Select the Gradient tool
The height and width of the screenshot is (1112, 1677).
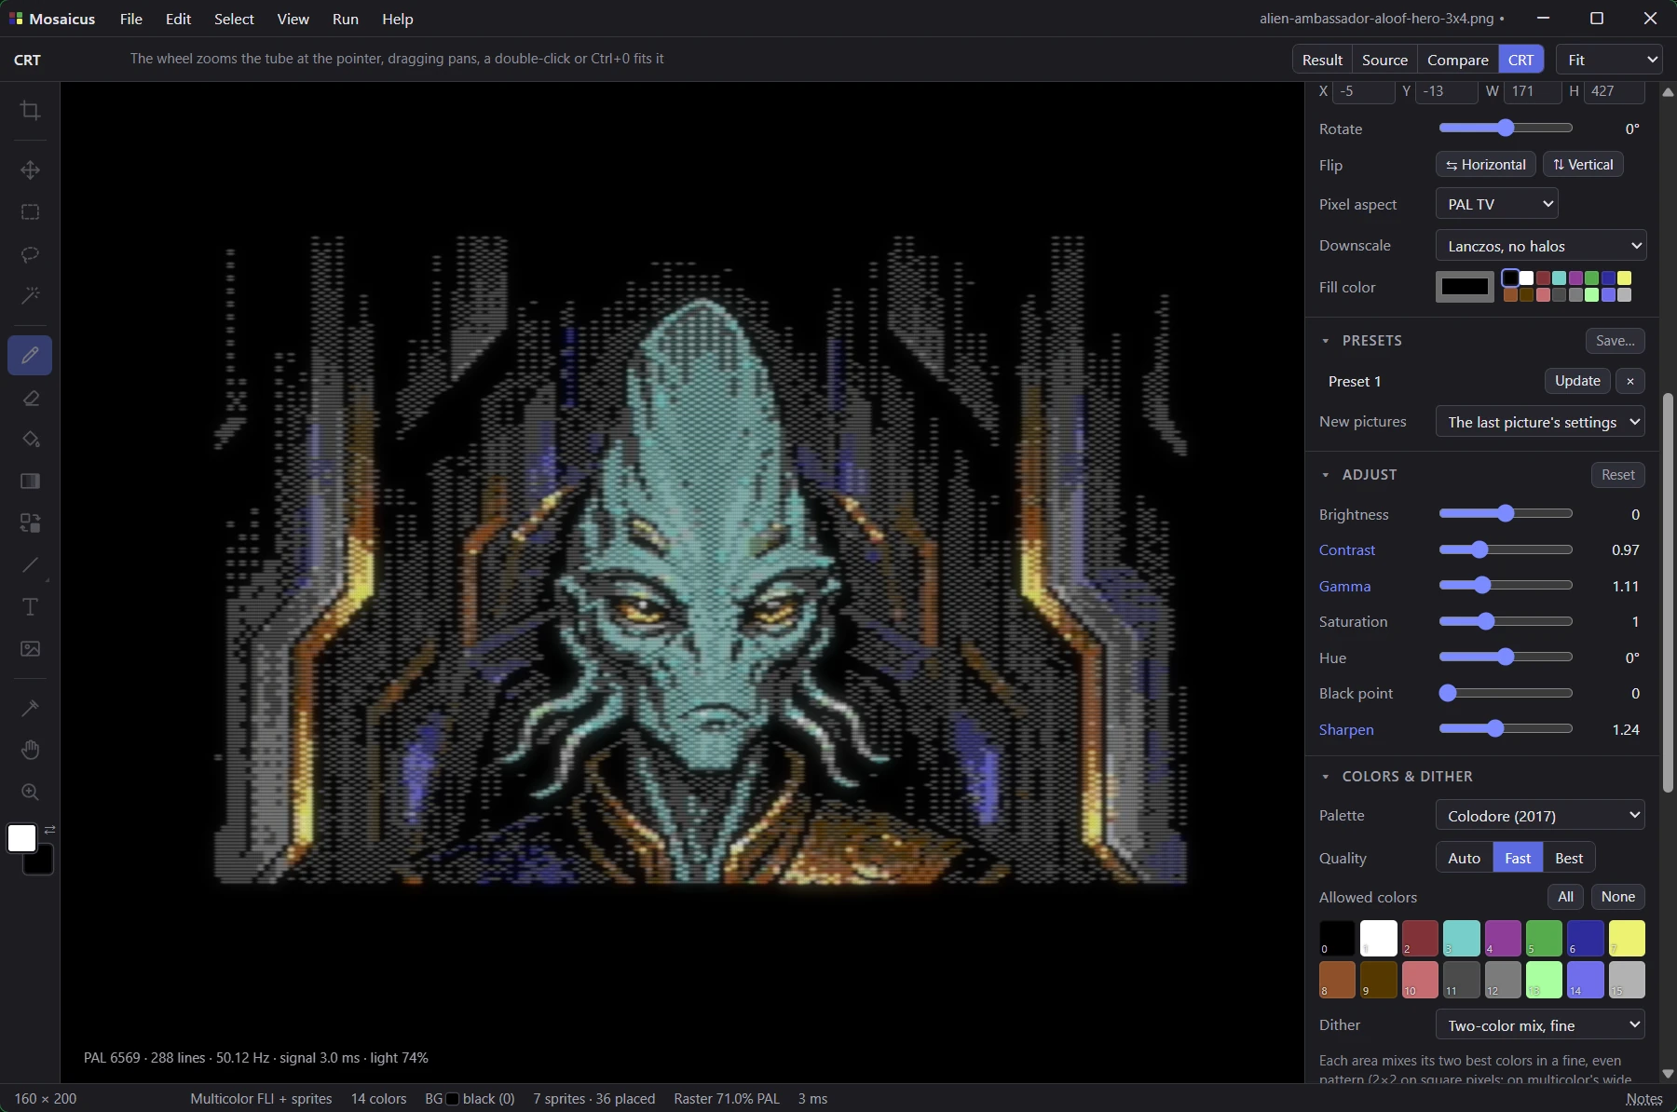coord(30,481)
